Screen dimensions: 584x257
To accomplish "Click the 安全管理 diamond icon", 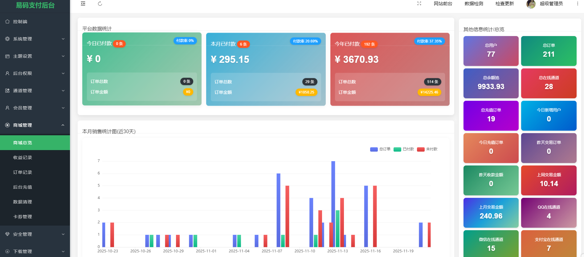I will [x=7, y=234].
